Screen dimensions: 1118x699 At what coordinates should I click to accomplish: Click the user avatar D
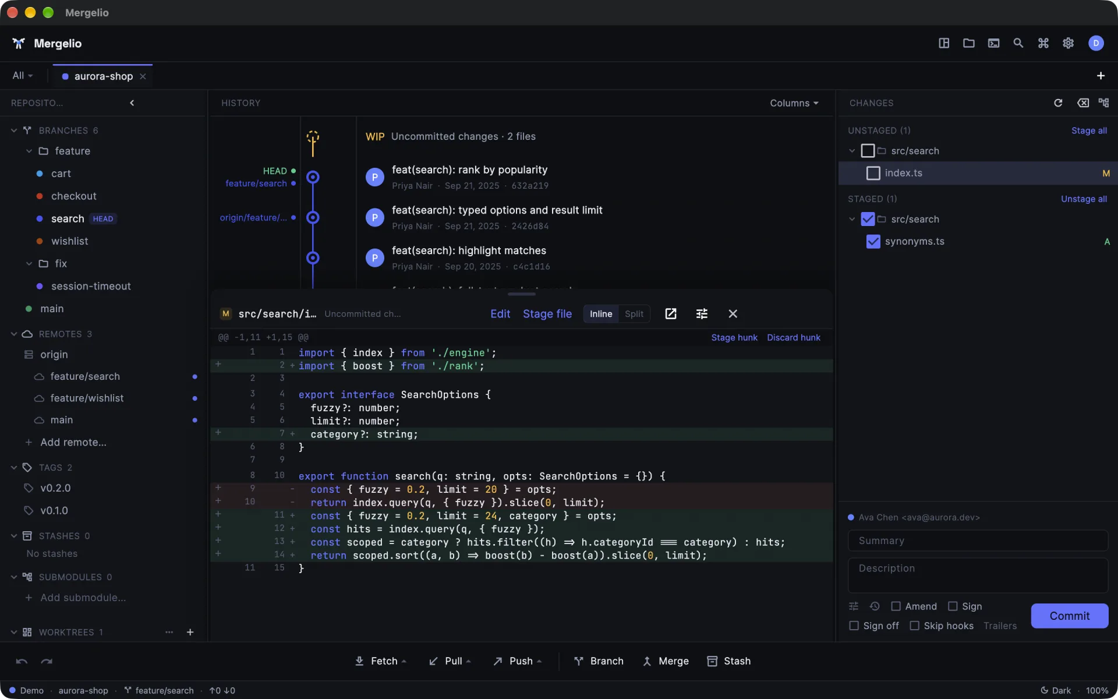point(1096,43)
